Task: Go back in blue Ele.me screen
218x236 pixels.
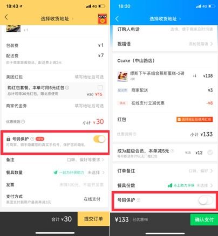Action: (x=117, y=18)
